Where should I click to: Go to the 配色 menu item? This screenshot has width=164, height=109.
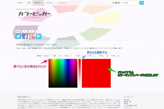coord(29,3)
